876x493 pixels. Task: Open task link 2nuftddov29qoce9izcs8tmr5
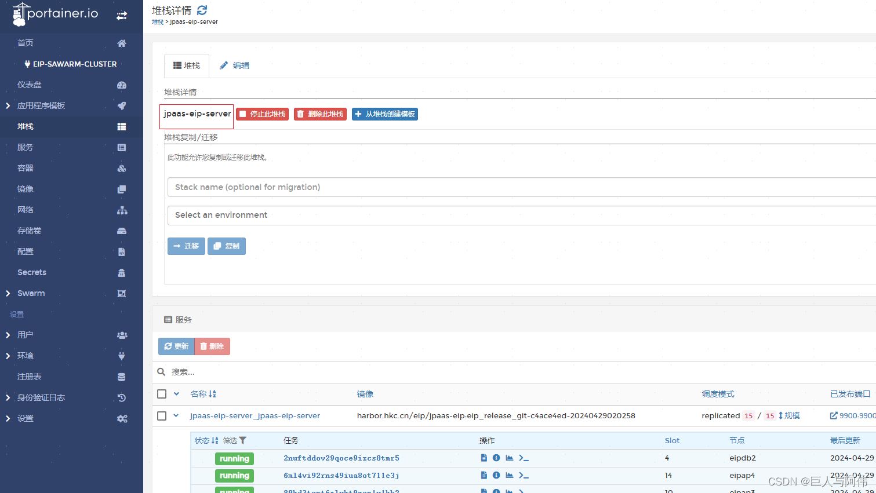click(341, 458)
